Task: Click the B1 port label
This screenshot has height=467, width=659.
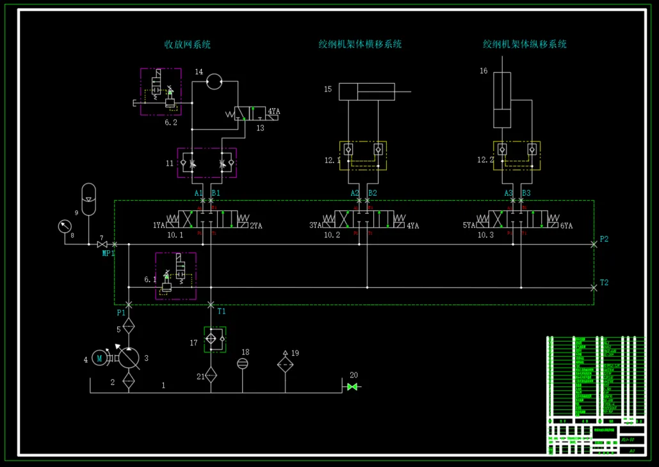Action: (x=216, y=193)
